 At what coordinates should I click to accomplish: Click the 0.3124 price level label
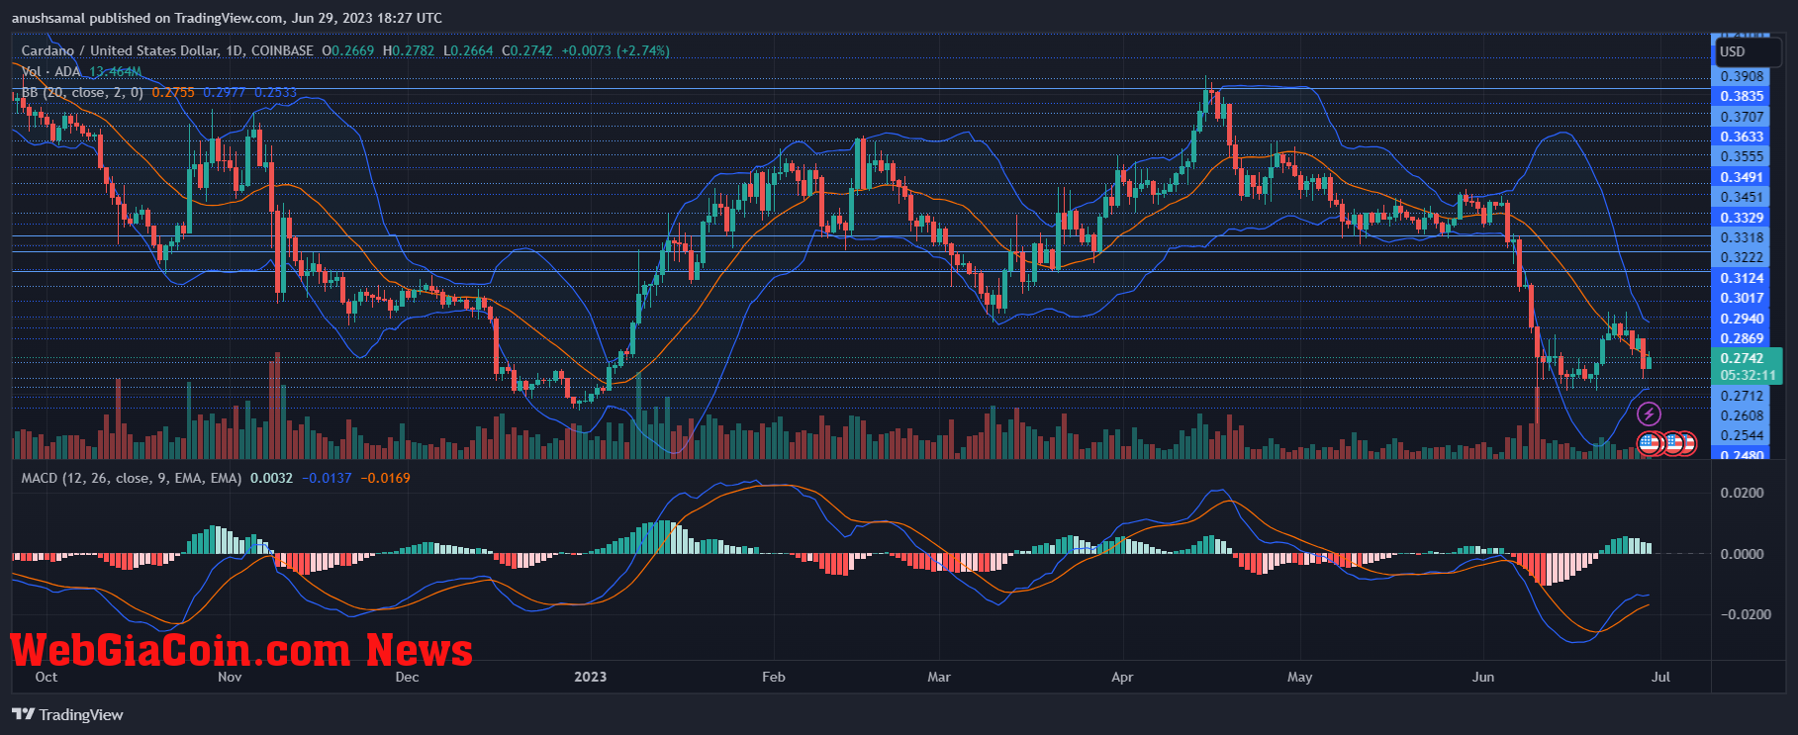click(x=1742, y=278)
